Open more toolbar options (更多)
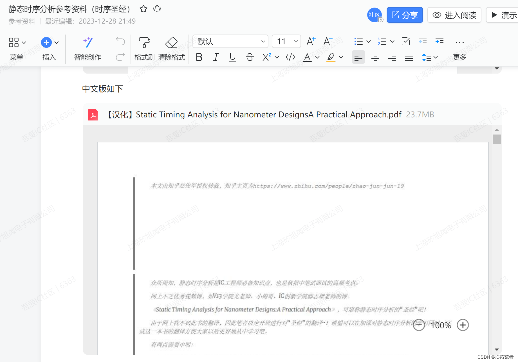Viewport: 518px width, 362px height. click(460, 49)
